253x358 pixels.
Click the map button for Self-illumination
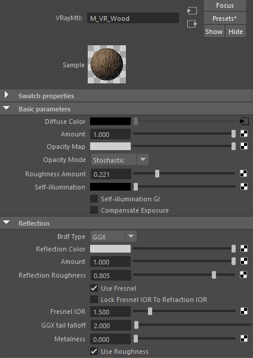coord(244,186)
